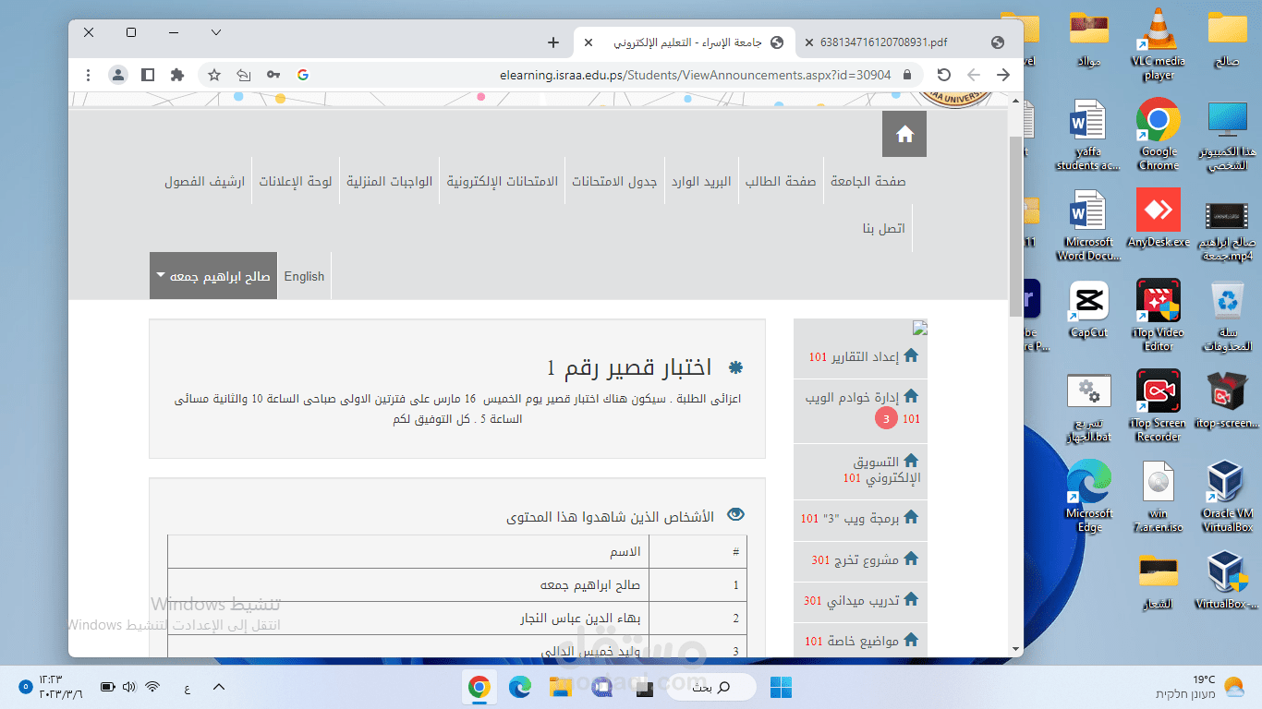Open the Recycle Bin سلة المحذوفات icon
This screenshot has width=1262, height=709.
[x=1228, y=317]
